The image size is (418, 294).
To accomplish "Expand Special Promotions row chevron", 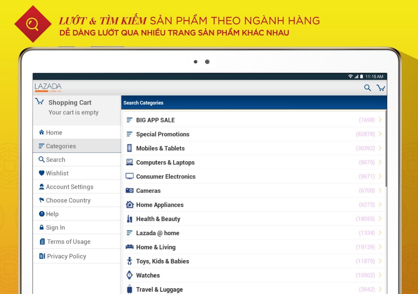I will tap(380, 134).
